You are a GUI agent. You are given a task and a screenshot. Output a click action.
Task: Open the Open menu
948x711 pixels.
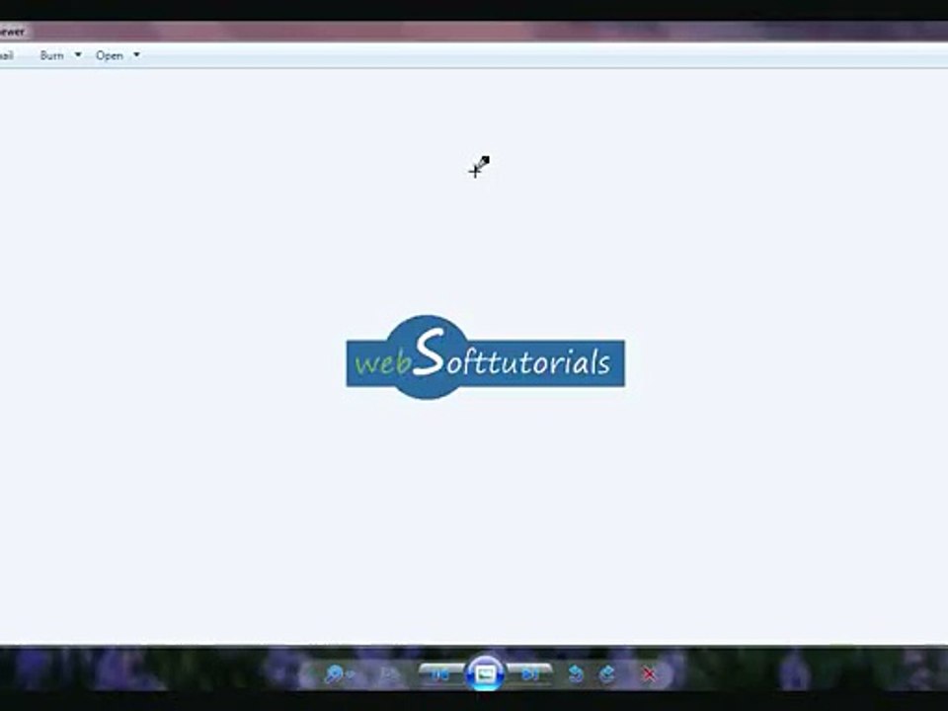[110, 55]
